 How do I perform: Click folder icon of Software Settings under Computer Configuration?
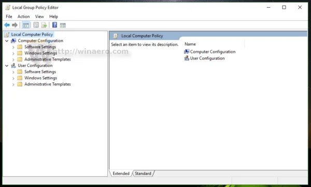click(x=20, y=47)
